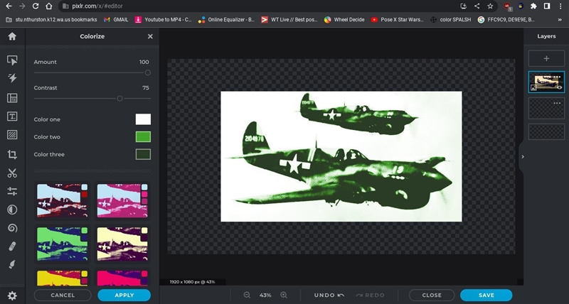Open the Adjust sliders tool

(12, 191)
